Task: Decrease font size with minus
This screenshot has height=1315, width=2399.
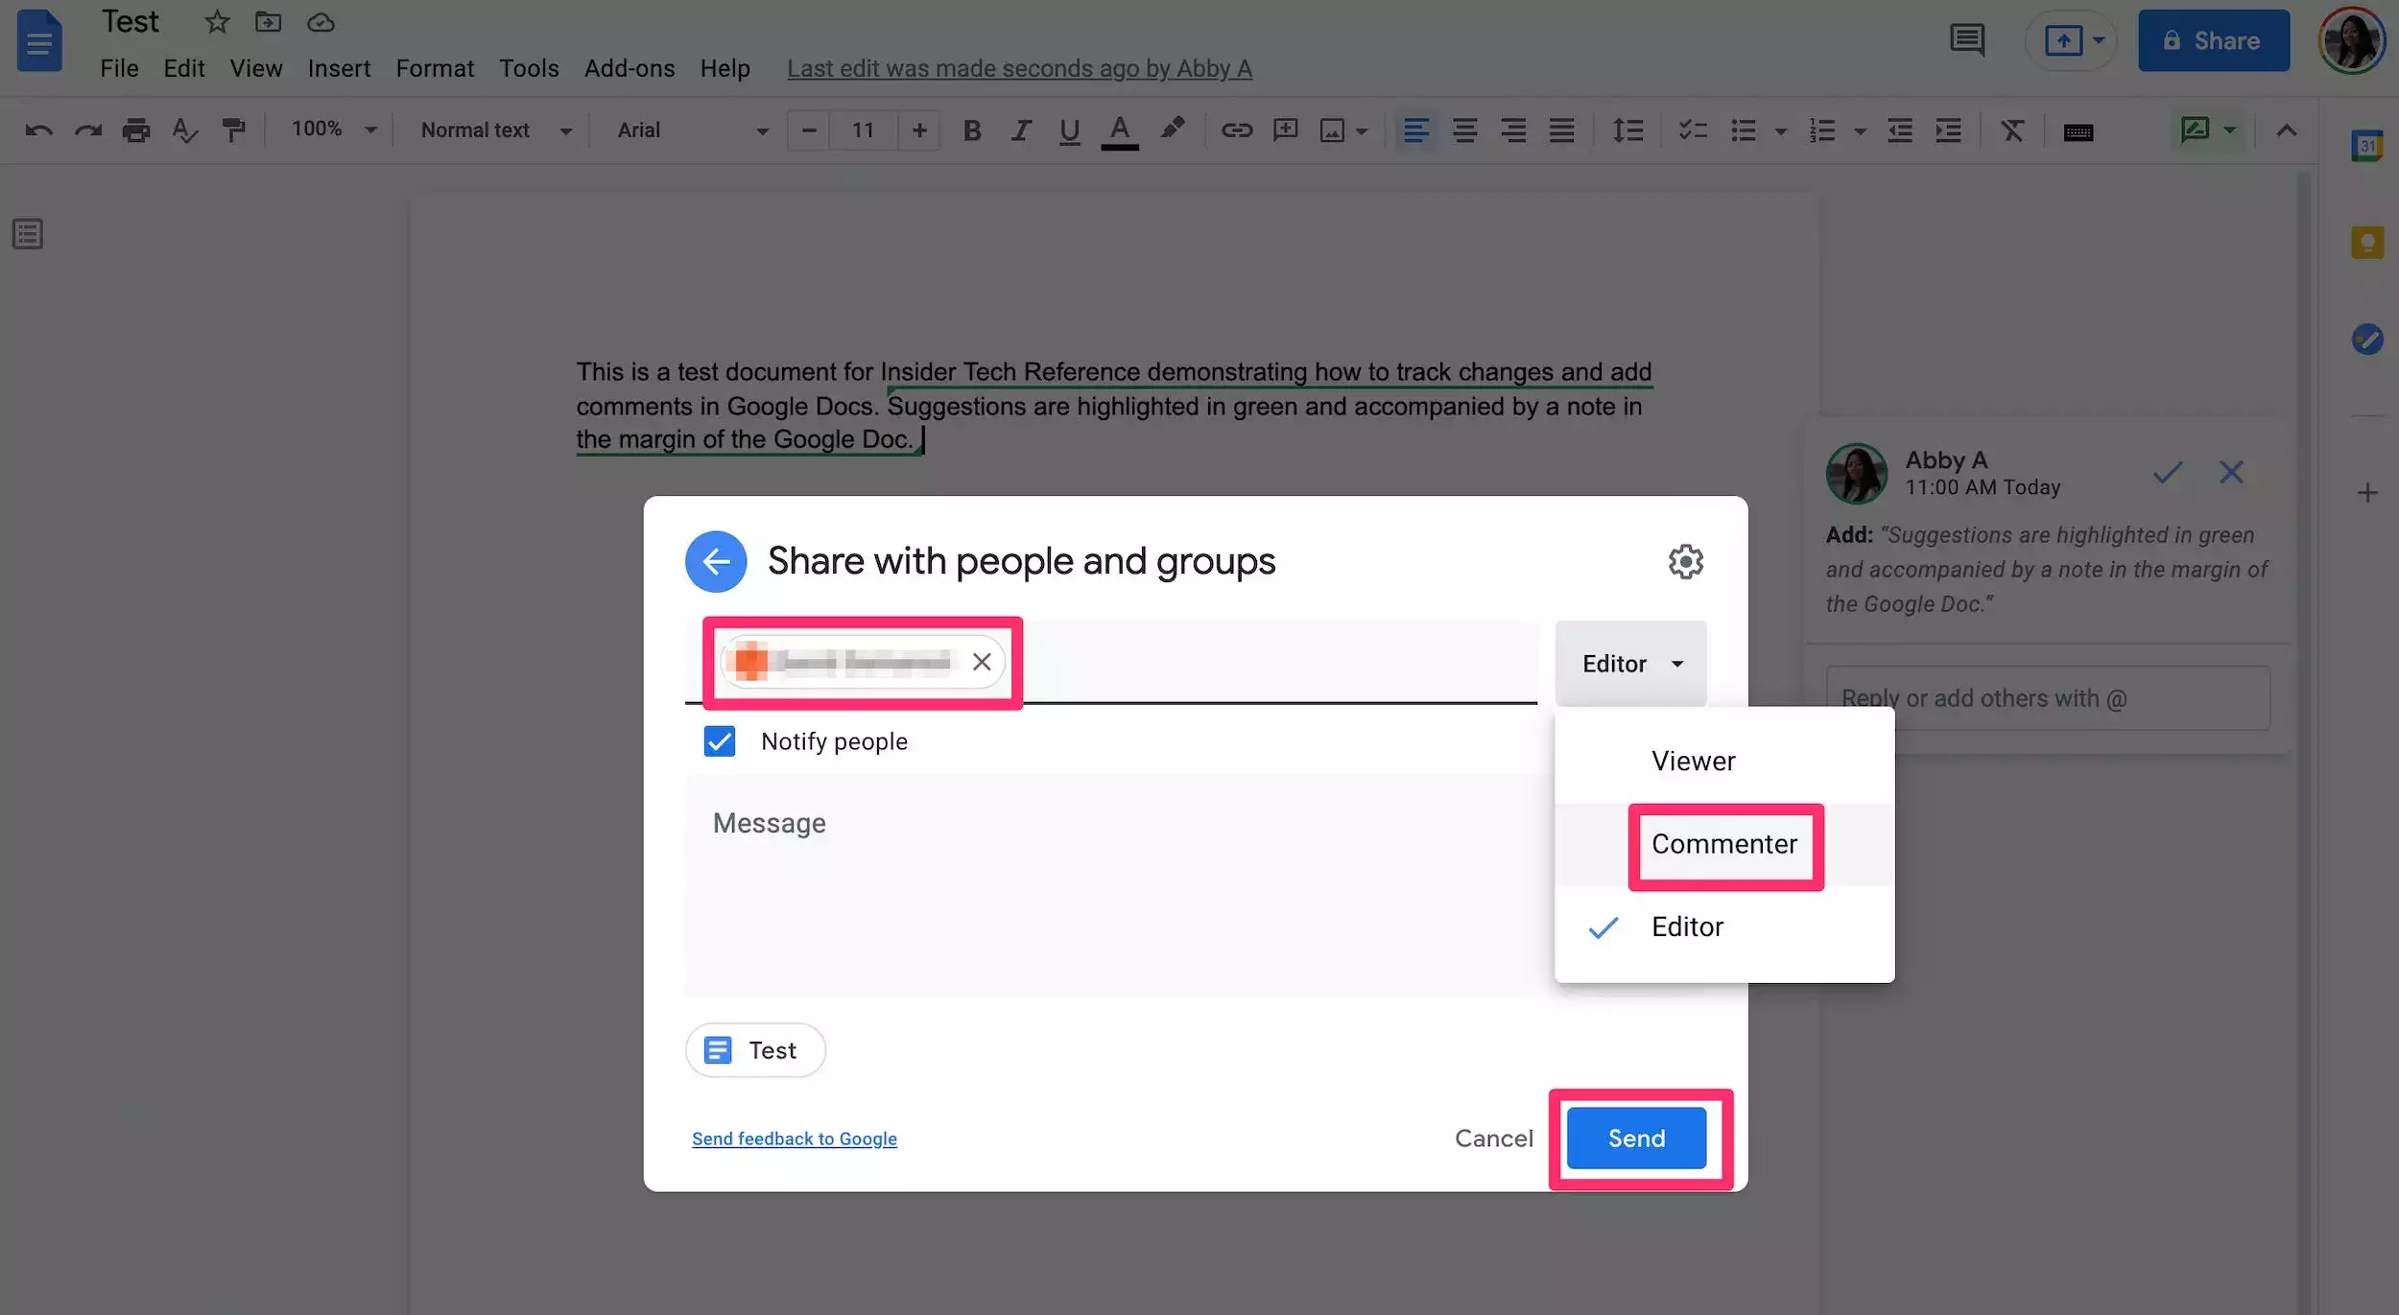Action: click(x=808, y=130)
